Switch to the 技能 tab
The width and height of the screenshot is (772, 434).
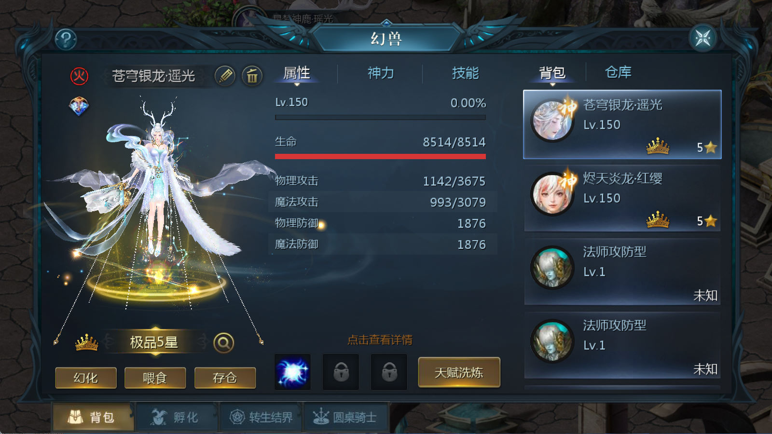coord(465,73)
